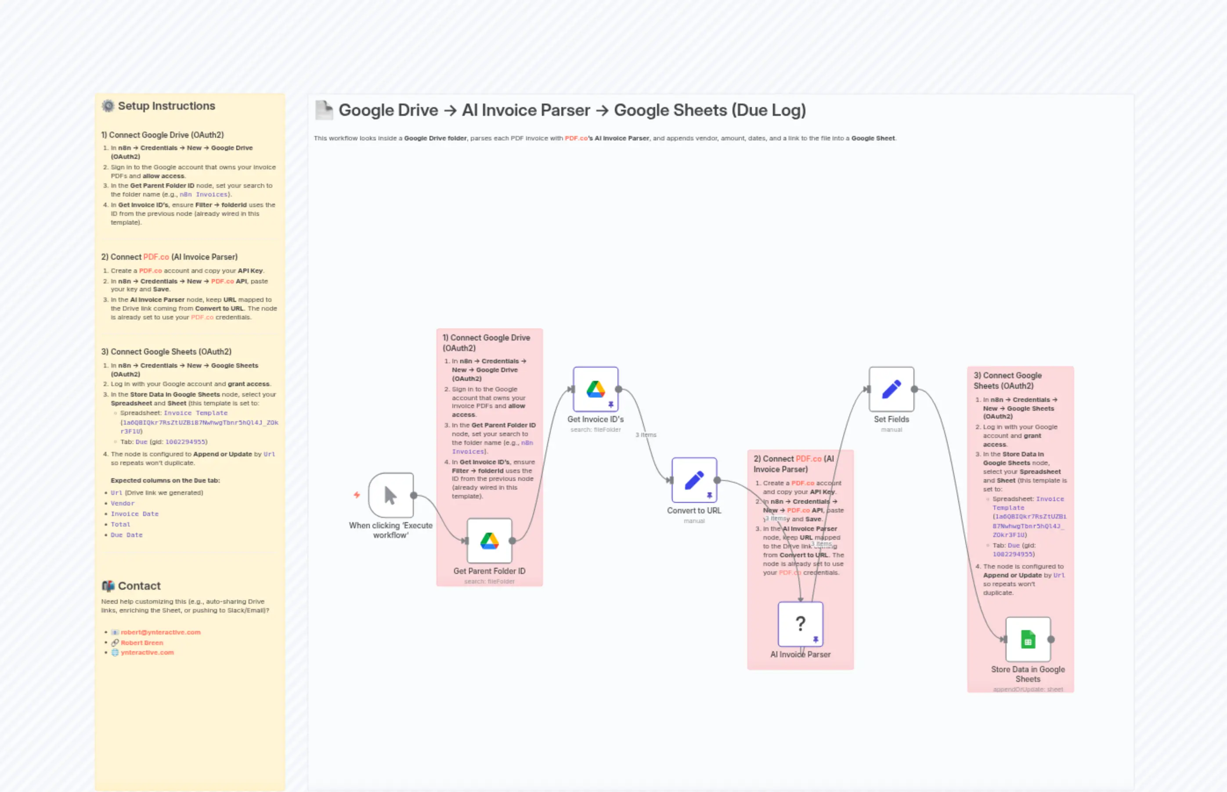Follow the Robert Breen profile link
The width and height of the screenshot is (1227, 792).
coord(143,642)
